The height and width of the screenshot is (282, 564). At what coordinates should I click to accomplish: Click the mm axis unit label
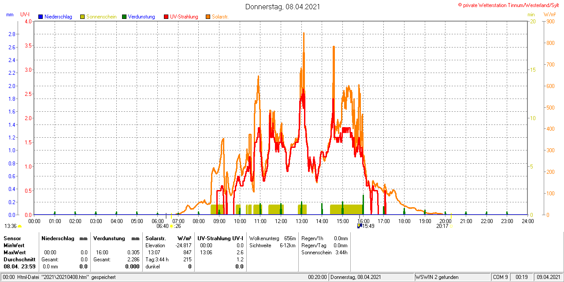click(x=10, y=15)
